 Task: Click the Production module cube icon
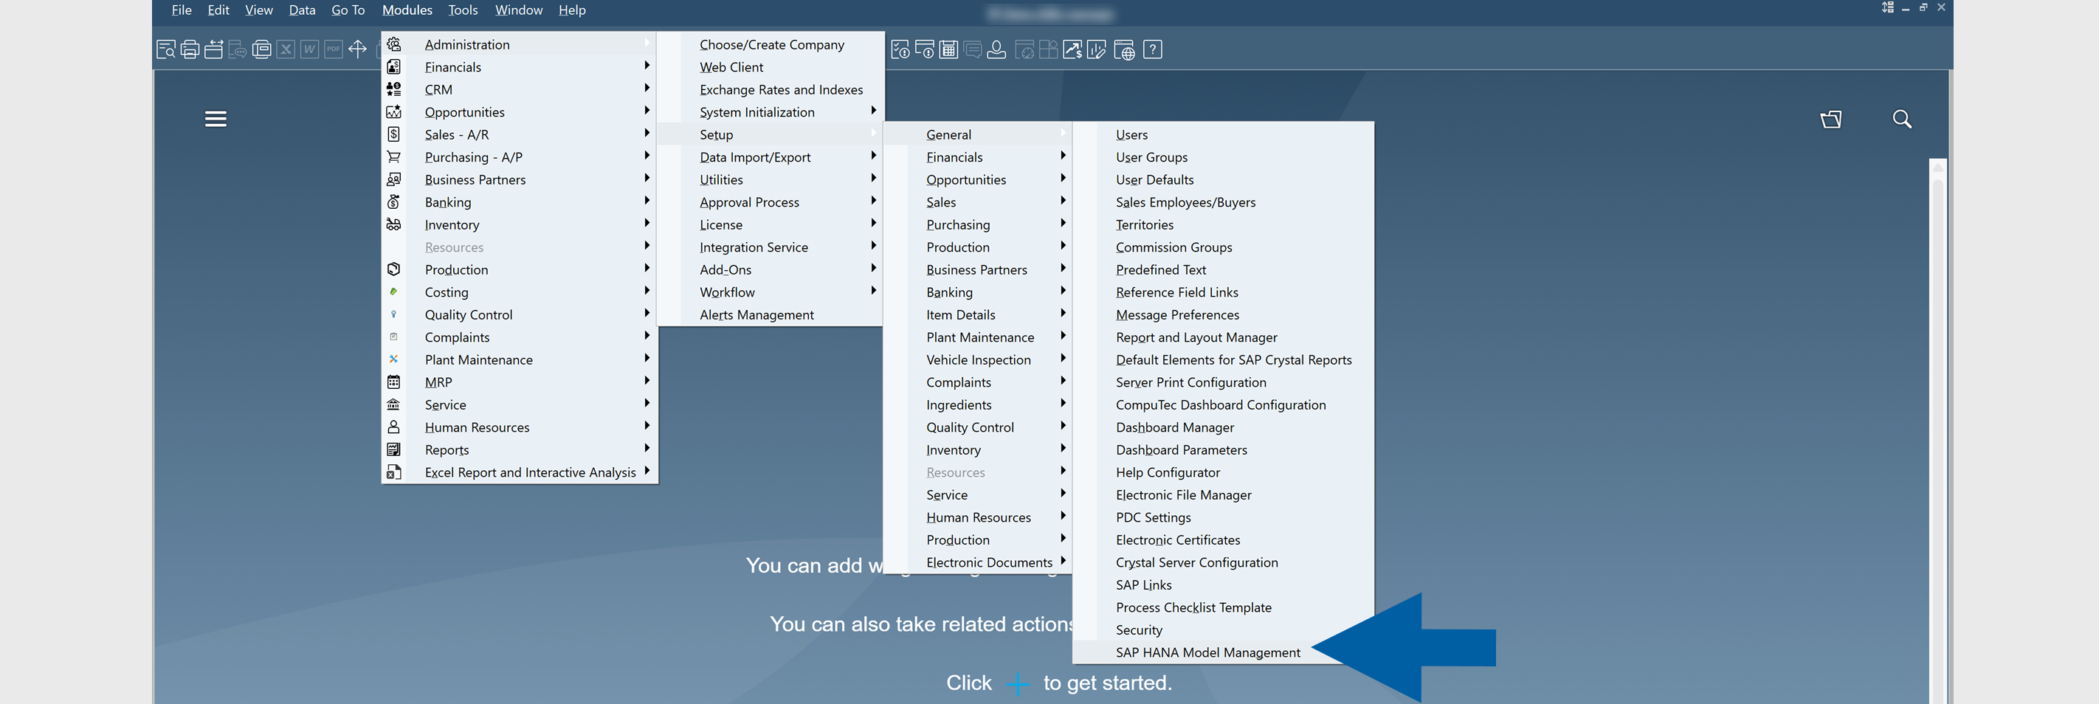(393, 269)
